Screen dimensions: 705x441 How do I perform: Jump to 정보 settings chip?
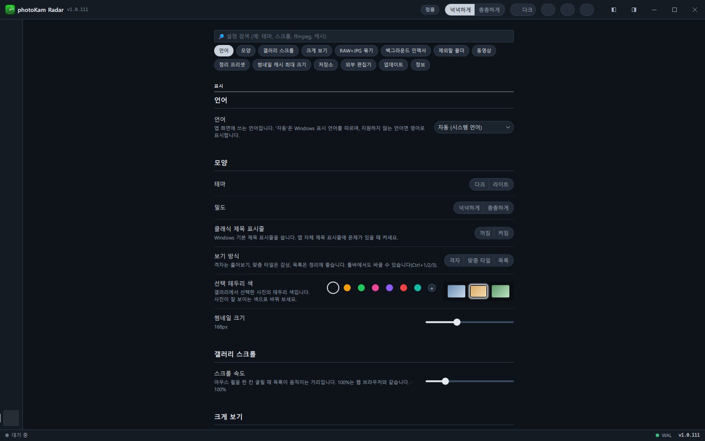[x=420, y=65]
